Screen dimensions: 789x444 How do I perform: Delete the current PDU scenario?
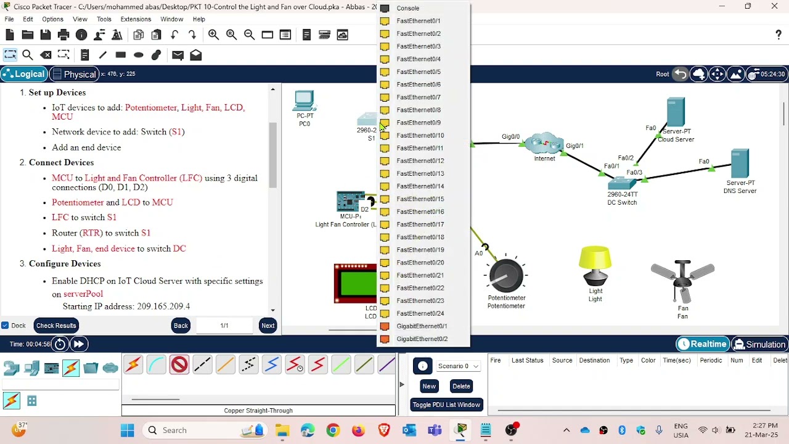461,386
